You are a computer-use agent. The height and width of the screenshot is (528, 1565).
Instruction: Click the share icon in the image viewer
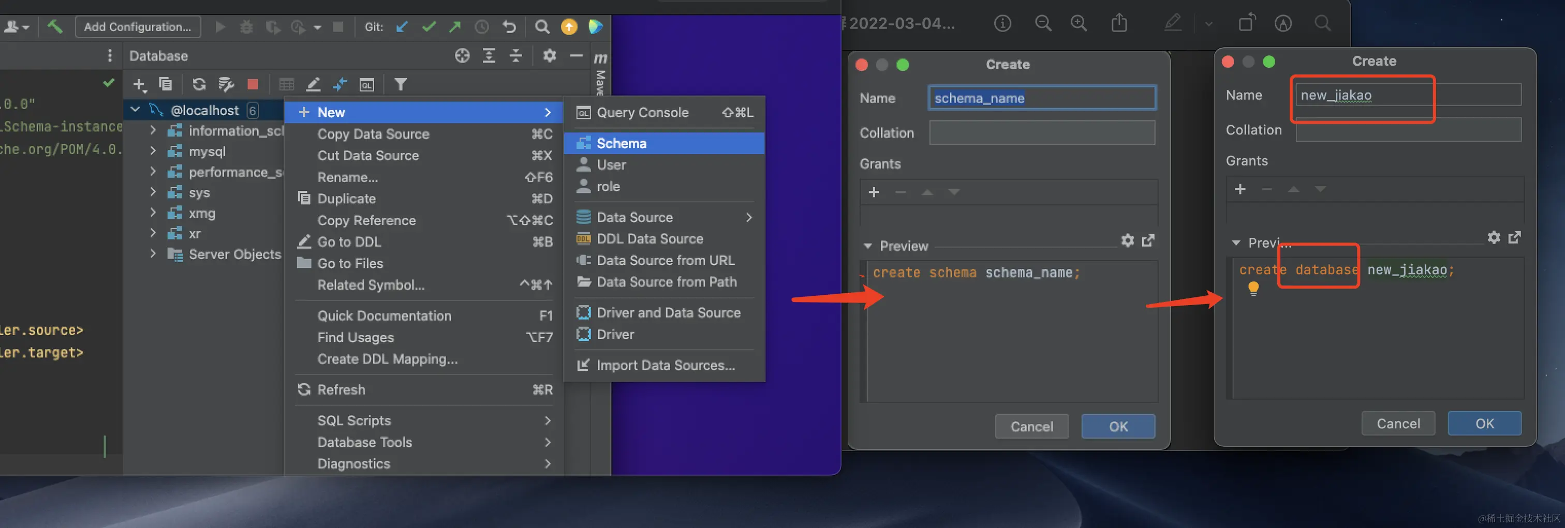(1119, 23)
